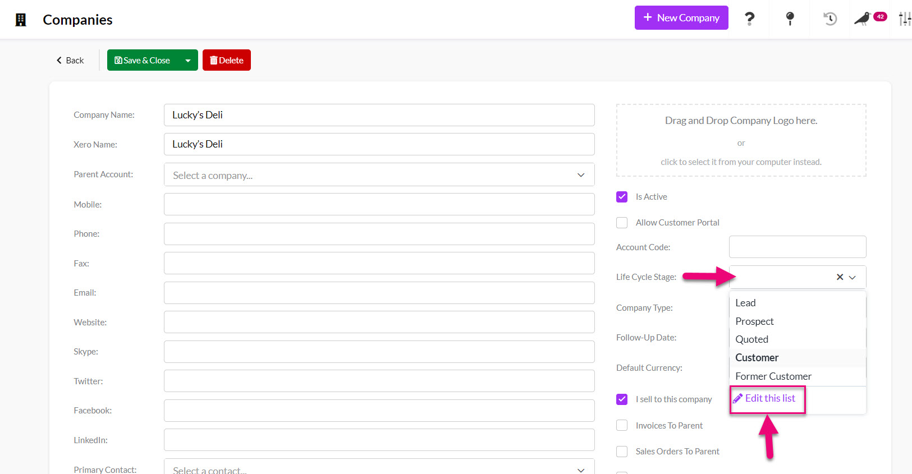Focus the LinkedIn input field
Image resolution: width=912 pixels, height=474 pixels.
(379, 440)
